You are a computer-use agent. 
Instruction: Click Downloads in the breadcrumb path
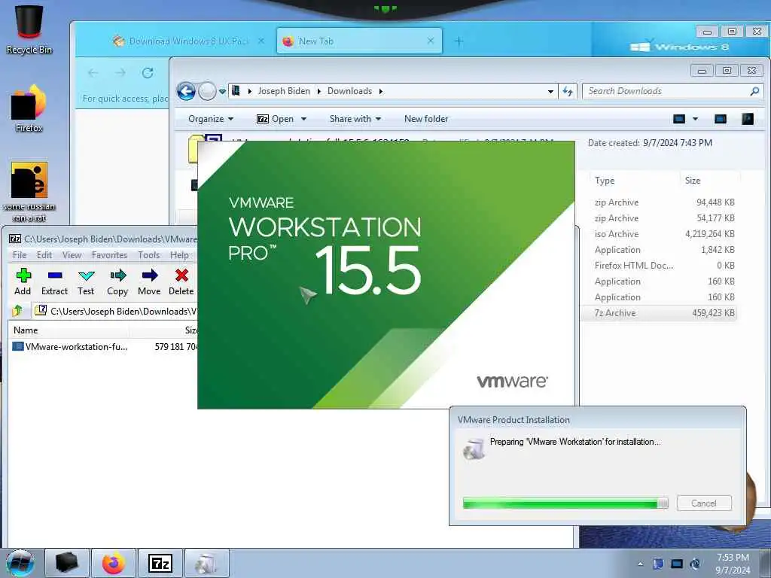349,91
